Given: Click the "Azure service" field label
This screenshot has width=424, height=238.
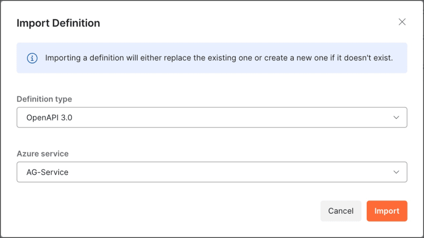Looking at the screenshot, I should 43,153.
